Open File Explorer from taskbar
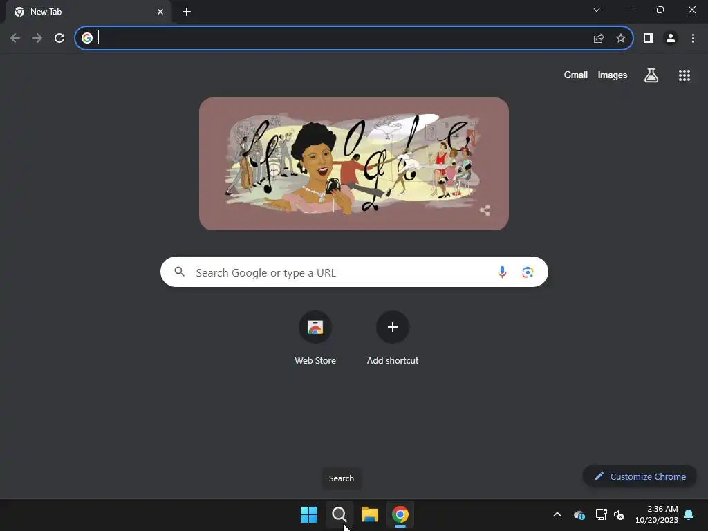This screenshot has width=708, height=531. point(370,514)
